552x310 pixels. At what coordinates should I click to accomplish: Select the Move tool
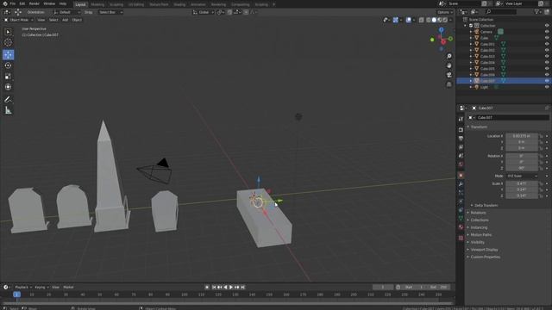[8, 54]
